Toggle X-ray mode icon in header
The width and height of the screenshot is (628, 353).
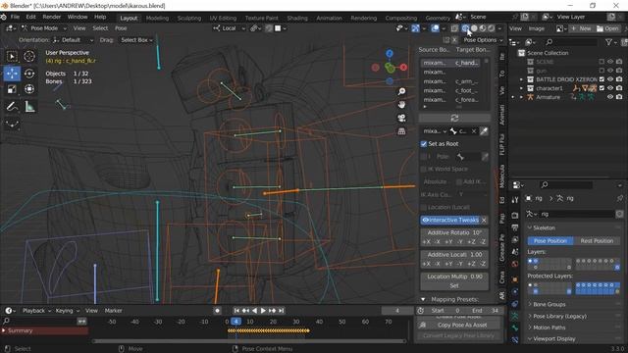pos(454,28)
